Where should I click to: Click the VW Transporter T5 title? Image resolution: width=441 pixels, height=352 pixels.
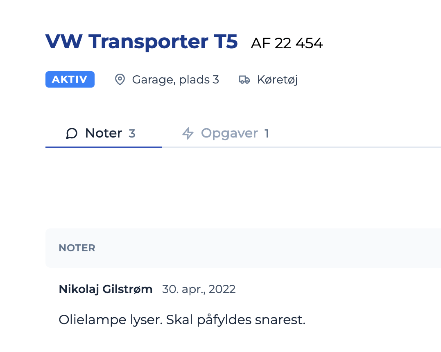click(x=141, y=42)
